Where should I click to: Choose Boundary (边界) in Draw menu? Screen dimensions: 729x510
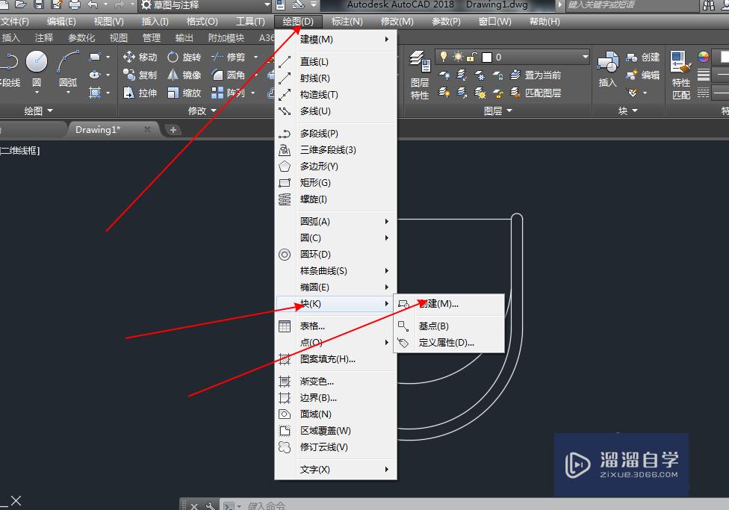(x=335, y=397)
